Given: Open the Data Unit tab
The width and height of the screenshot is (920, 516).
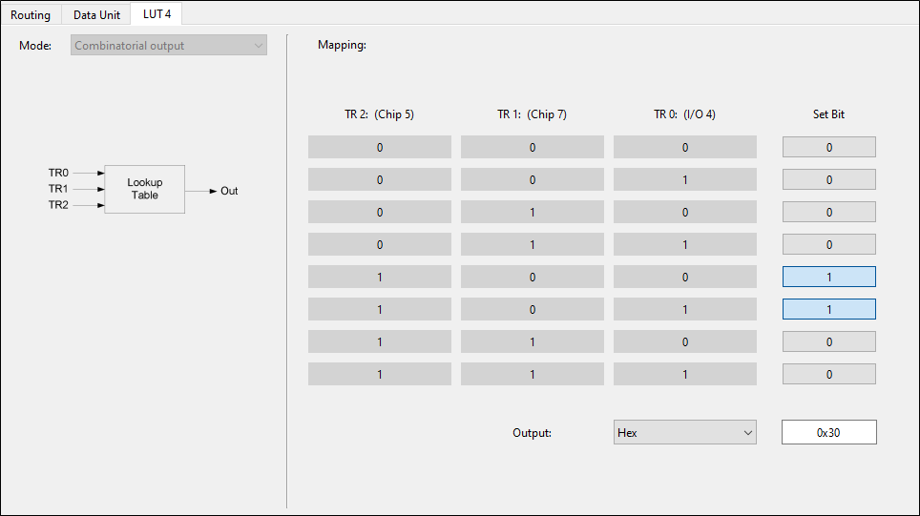Looking at the screenshot, I should click(96, 14).
